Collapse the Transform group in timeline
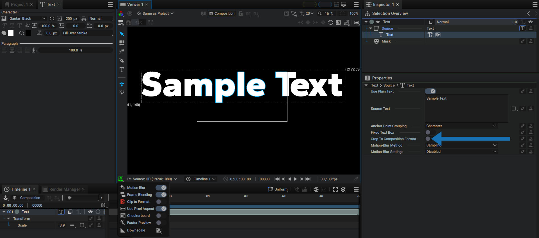The image size is (539, 238). point(8,218)
